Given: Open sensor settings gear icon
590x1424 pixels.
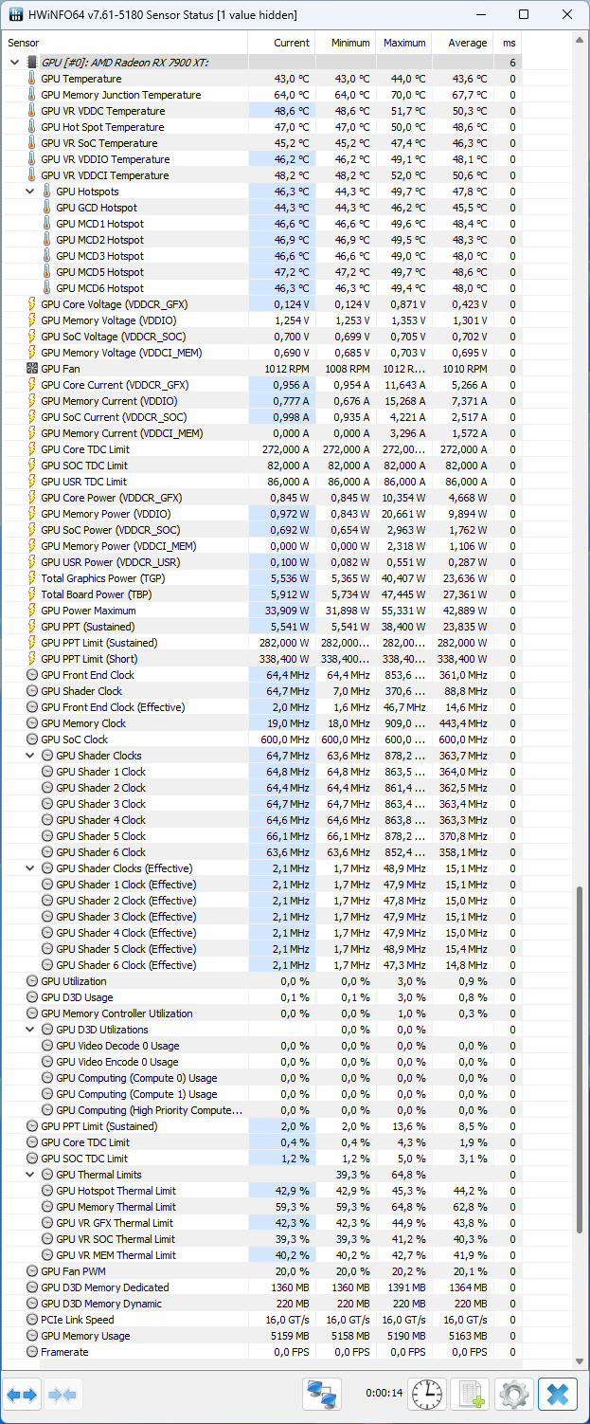Looking at the screenshot, I should pos(514,1395).
